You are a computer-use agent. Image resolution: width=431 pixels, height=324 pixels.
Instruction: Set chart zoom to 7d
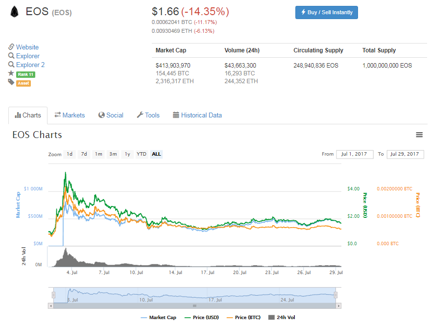[x=84, y=154]
